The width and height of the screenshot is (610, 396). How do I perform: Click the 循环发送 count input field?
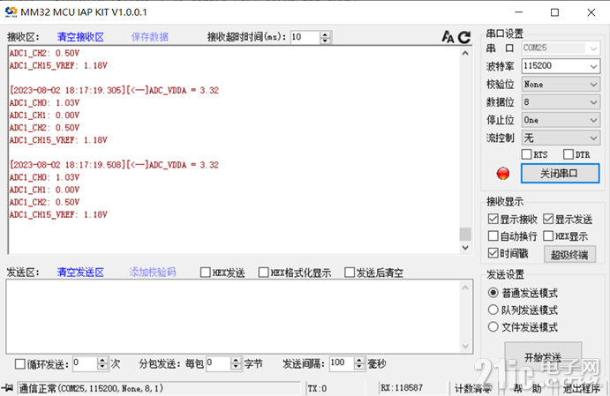[x=86, y=363]
